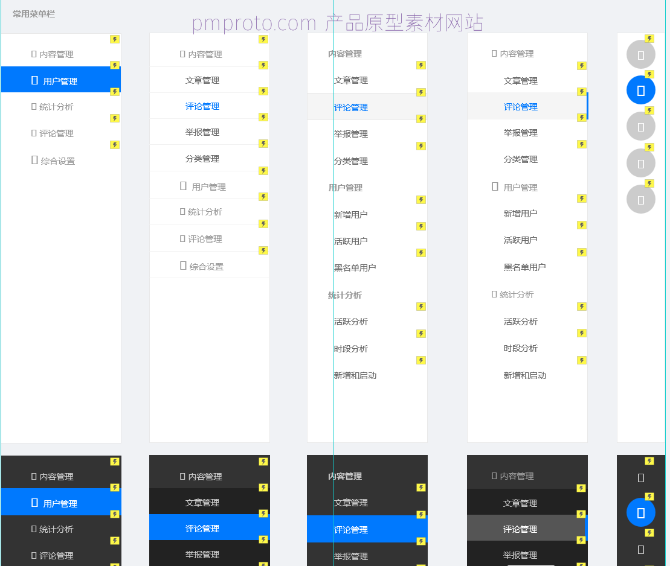Screen dimensions: 670x566
Task: Click the blue circular icon in the light icon-only sidebar
Action: [641, 90]
